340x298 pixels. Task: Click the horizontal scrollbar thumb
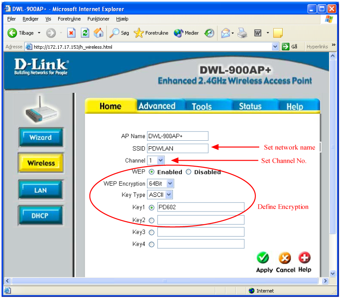tap(165, 281)
